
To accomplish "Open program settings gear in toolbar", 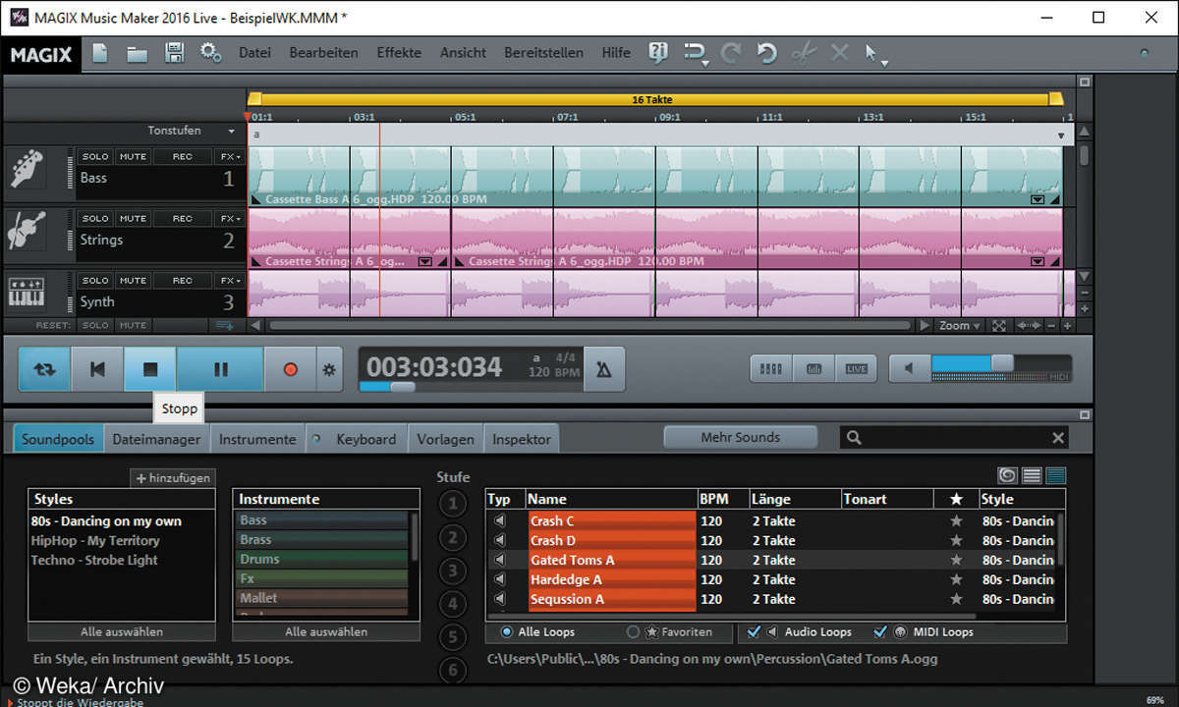I will [210, 53].
